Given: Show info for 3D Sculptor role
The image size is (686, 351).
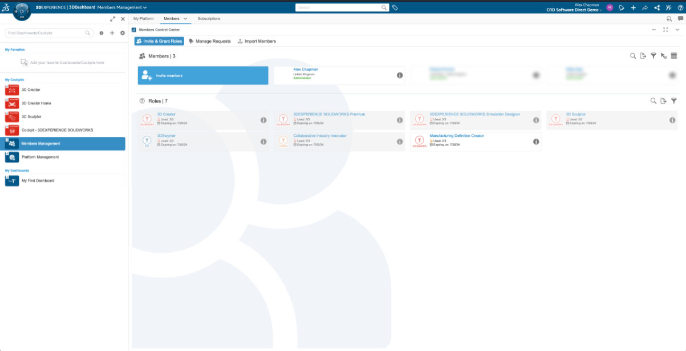Looking at the screenshot, I should pyautogui.click(x=672, y=120).
